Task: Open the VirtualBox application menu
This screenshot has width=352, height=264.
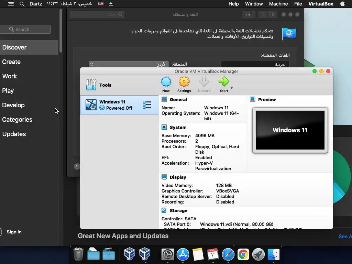Action: click(321, 4)
